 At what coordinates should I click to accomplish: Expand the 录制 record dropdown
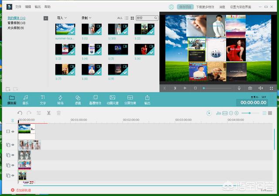pyautogui.click(x=86, y=18)
